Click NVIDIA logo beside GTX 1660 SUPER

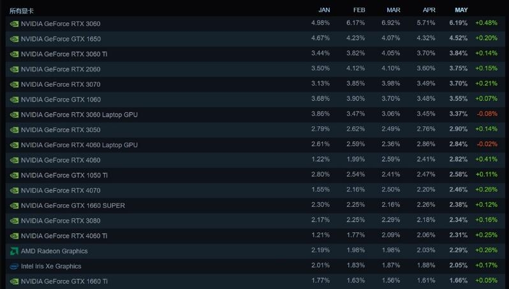(14, 205)
